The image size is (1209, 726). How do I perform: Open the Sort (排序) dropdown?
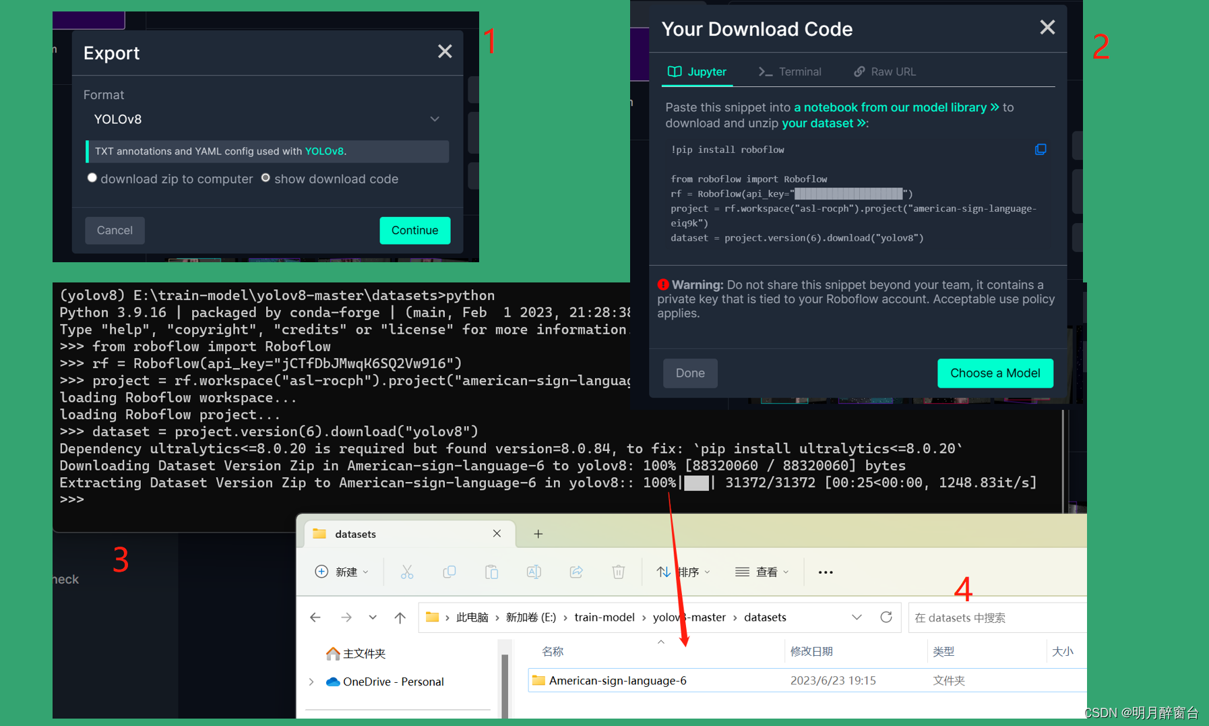[x=683, y=572]
